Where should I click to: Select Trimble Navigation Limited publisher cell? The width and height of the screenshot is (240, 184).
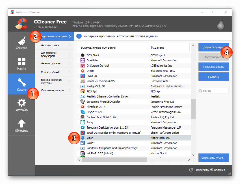166,107
